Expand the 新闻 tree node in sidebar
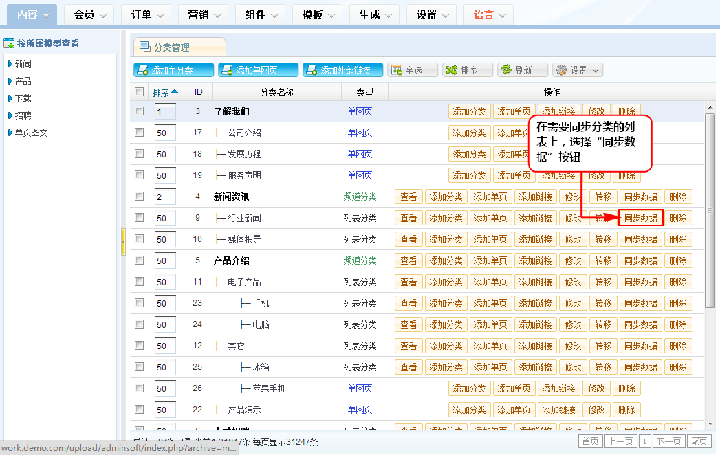The width and height of the screenshot is (720, 455). point(10,64)
